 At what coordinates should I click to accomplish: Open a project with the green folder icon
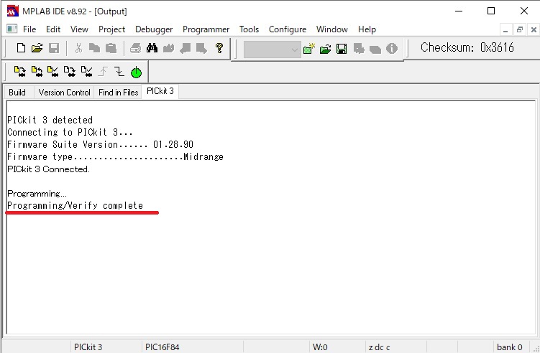[325, 50]
